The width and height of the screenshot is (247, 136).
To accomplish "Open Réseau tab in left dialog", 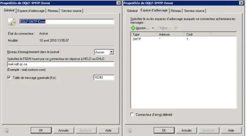I will pyautogui.click(x=53, y=11).
